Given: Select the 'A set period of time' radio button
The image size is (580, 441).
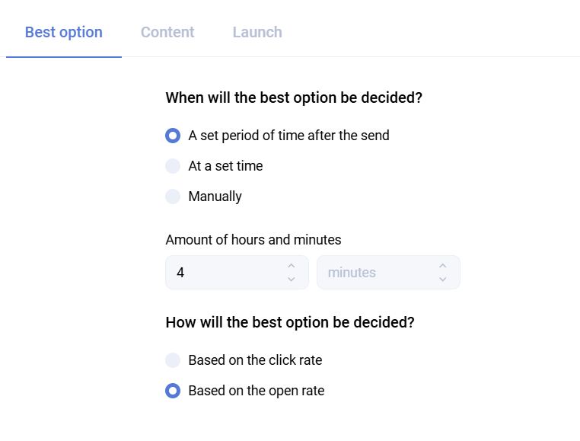Looking at the screenshot, I should (173, 136).
